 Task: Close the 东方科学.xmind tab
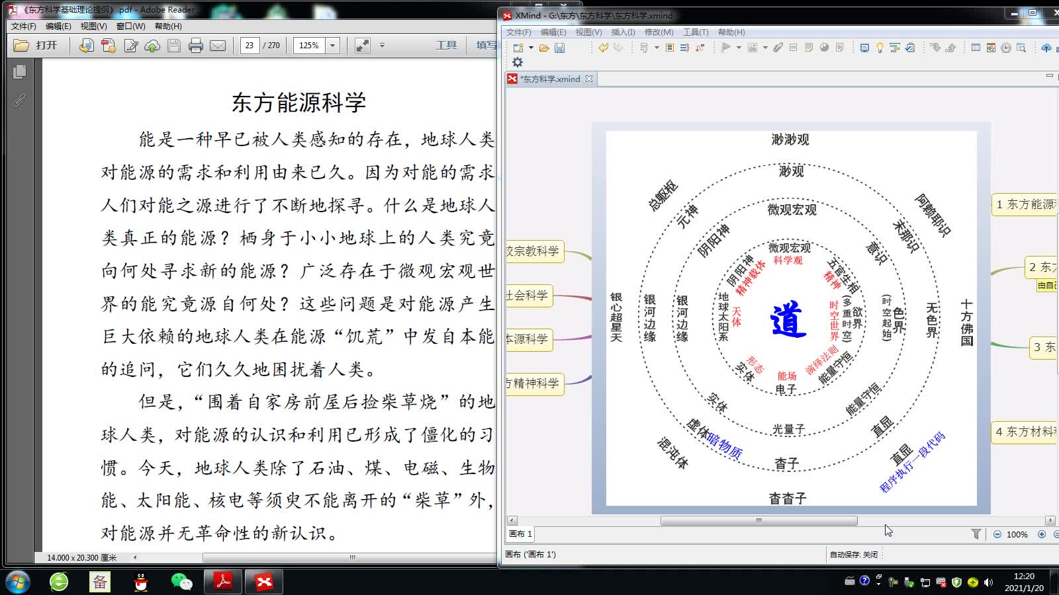[x=589, y=79]
